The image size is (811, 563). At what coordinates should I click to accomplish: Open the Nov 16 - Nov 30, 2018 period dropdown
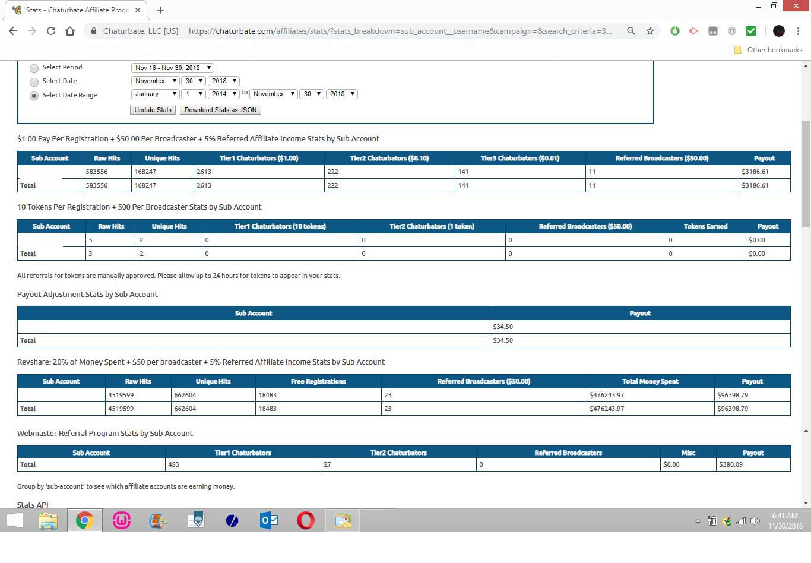tap(172, 68)
